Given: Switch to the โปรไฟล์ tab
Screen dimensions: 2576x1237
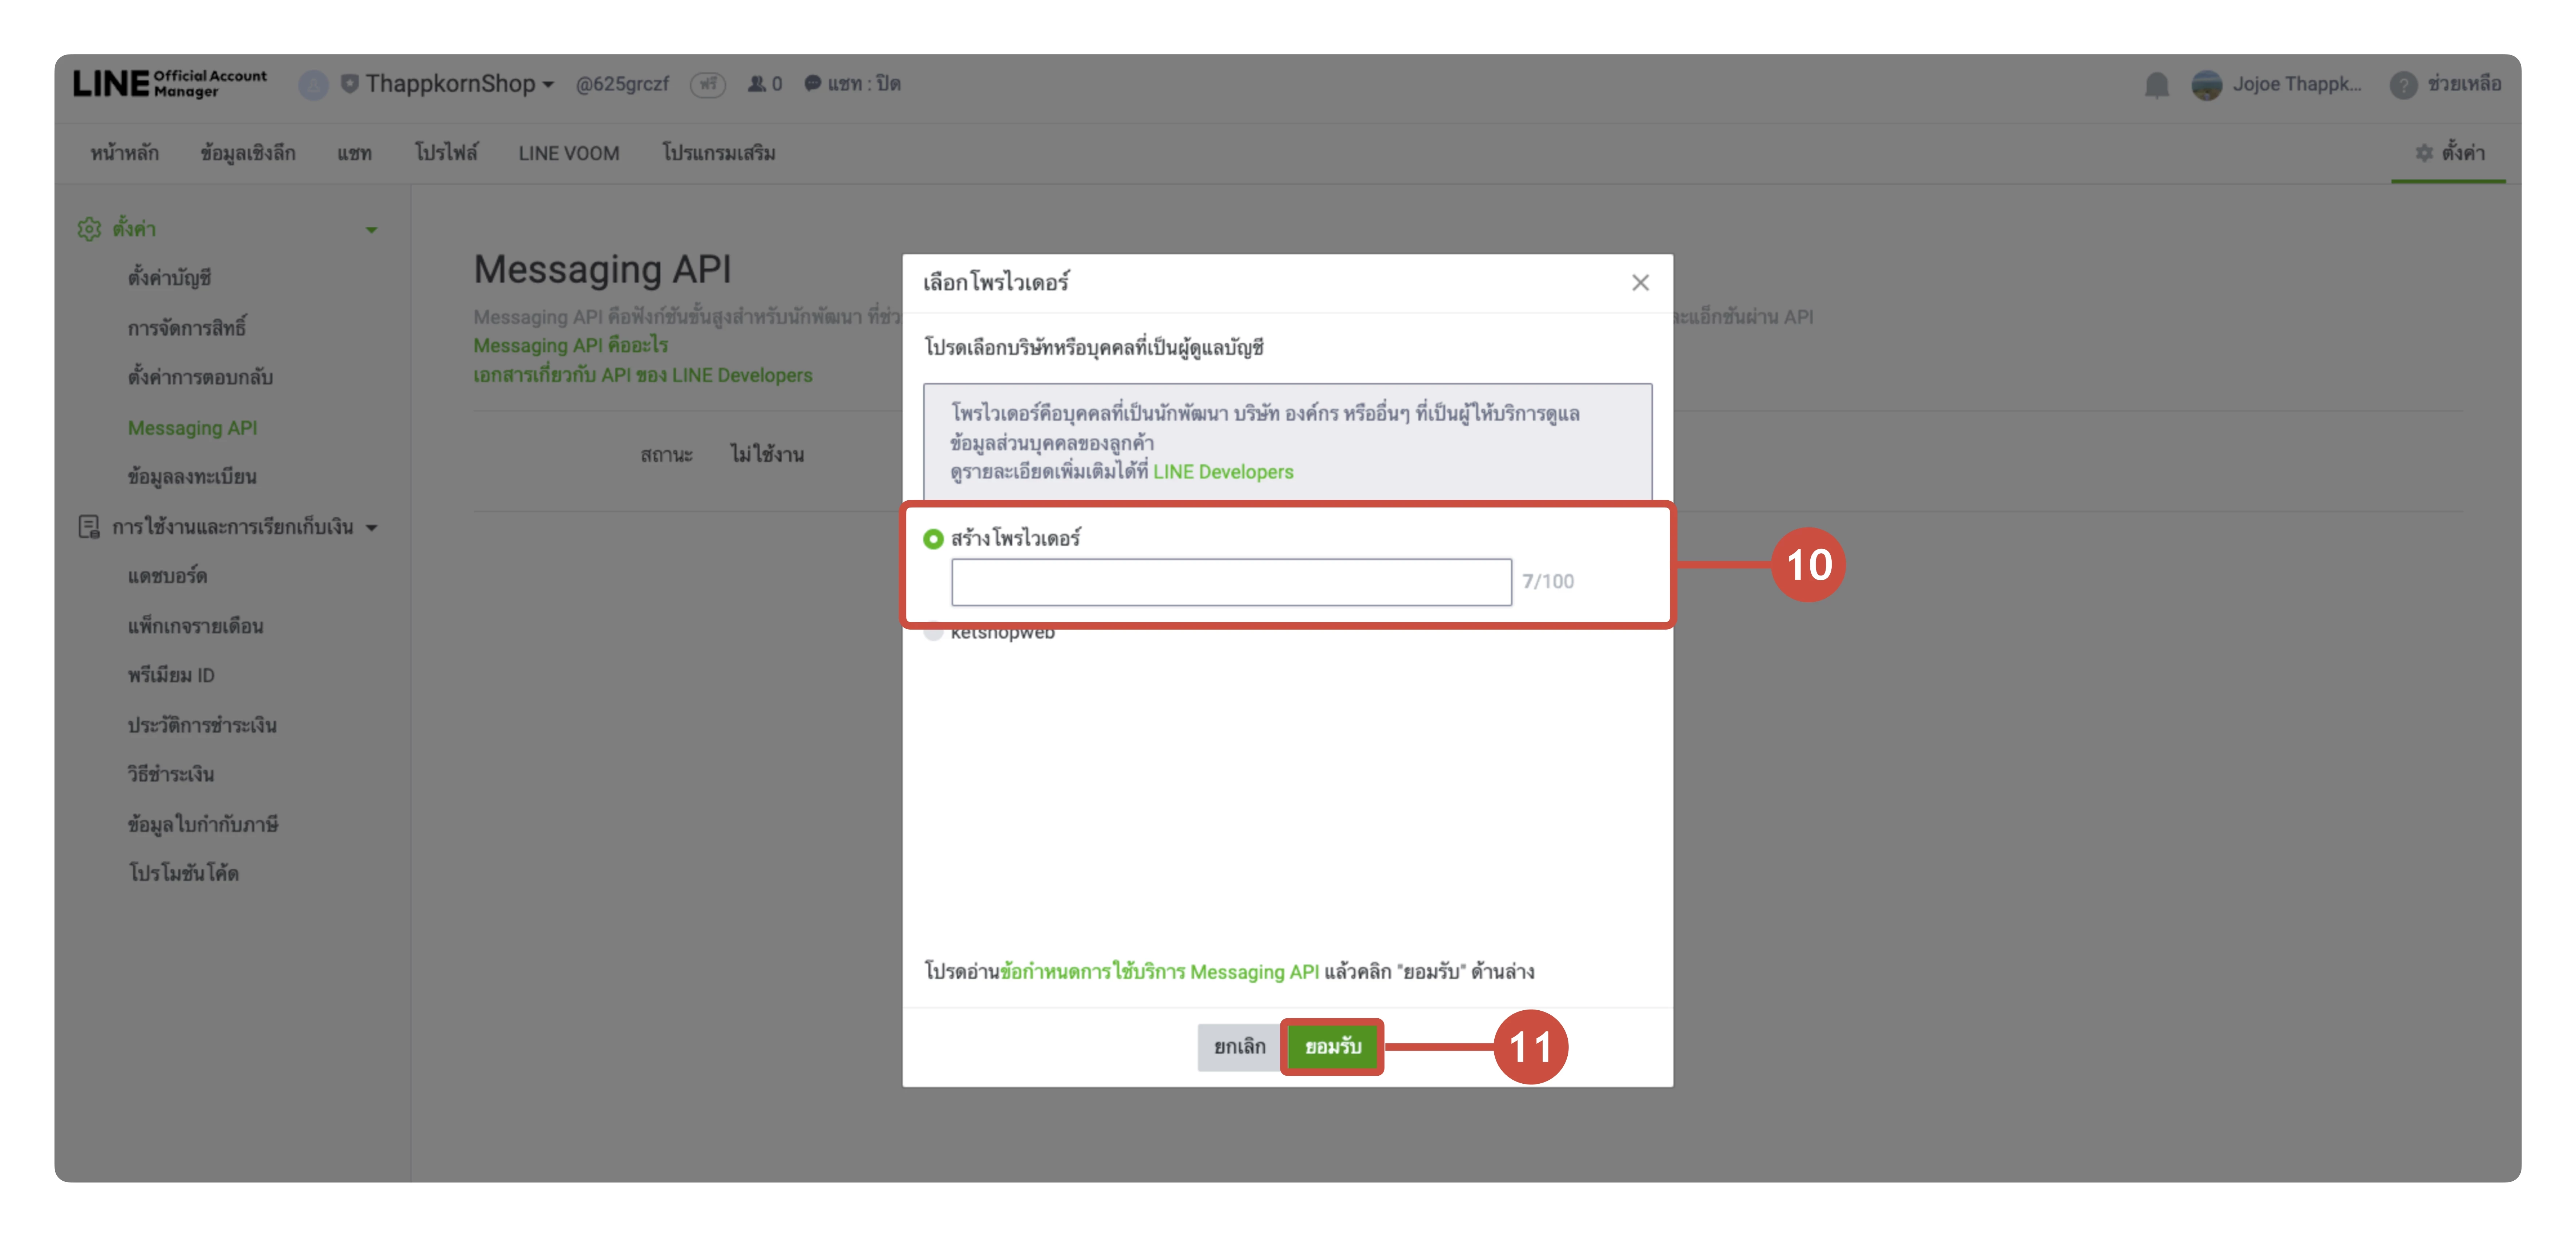Looking at the screenshot, I should [x=446, y=153].
